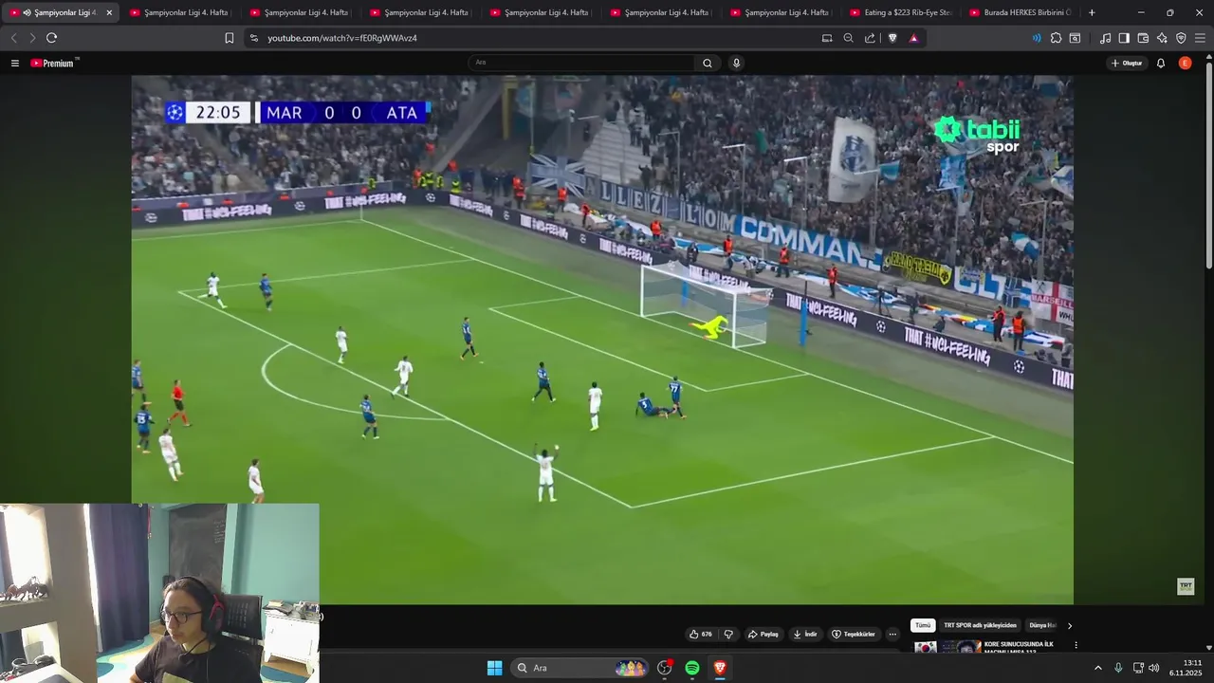Open a new browser tab with plus button
This screenshot has height=683, width=1214.
(1092, 12)
